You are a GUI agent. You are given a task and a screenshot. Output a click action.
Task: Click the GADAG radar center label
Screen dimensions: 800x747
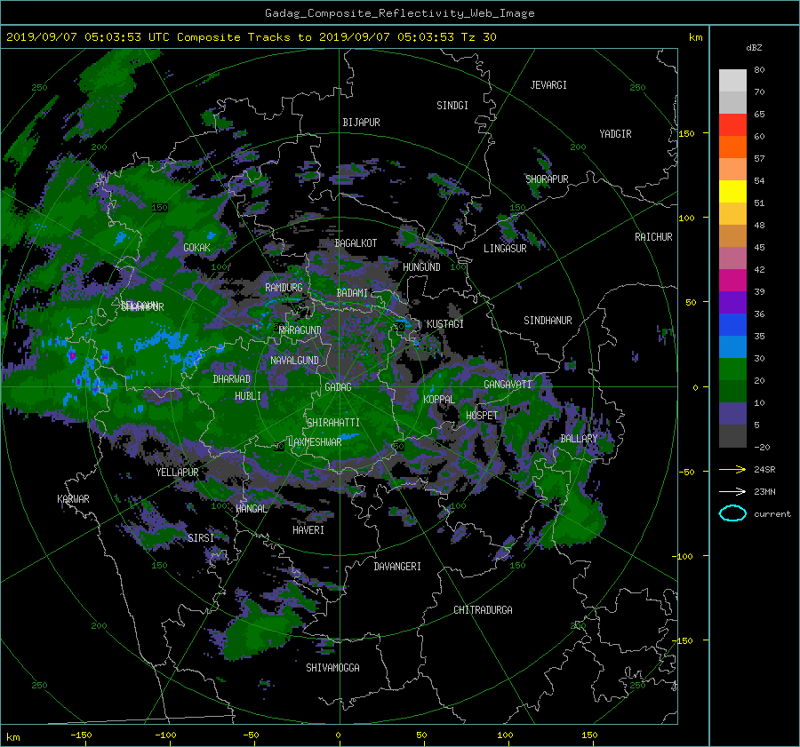[338, 387]
